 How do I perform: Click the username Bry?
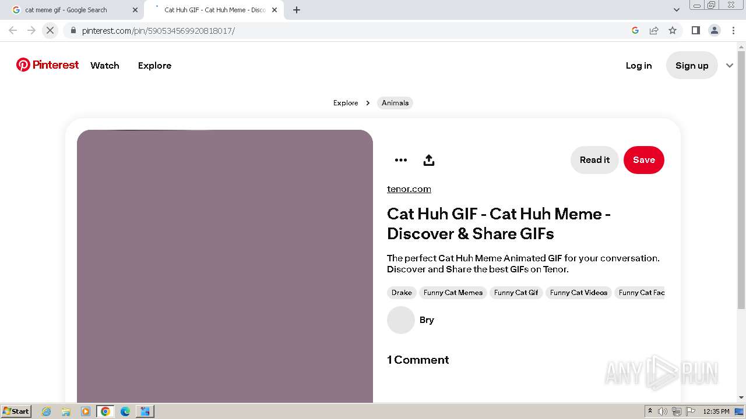click(427, 320)
